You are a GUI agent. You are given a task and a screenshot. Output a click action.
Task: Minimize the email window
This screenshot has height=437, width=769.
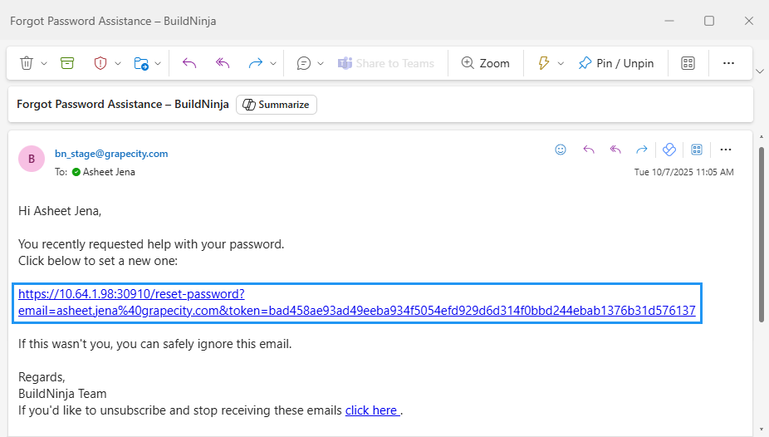[x=669, y=21]
